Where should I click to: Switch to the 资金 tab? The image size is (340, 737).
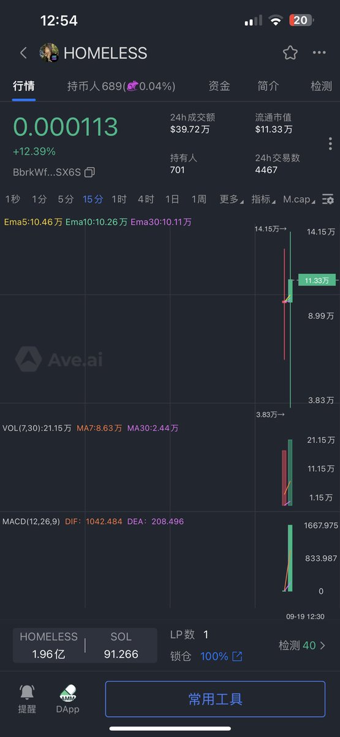click(219, 86)
